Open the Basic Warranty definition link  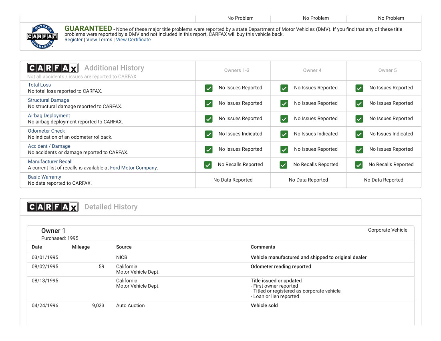[44, 177]
